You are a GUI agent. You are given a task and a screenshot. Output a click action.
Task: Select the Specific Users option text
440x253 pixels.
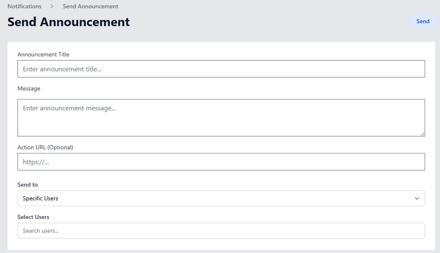point(41,198)
